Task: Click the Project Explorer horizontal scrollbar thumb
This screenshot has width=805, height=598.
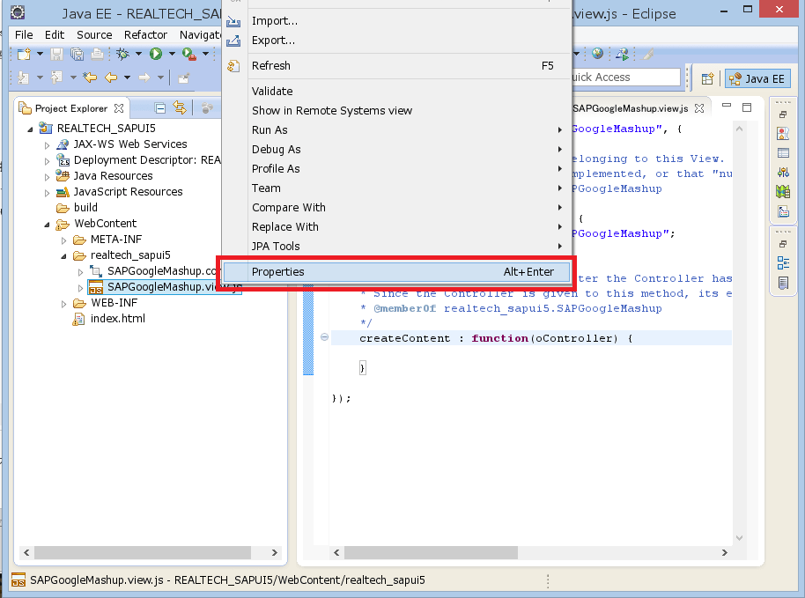Action: [142, 552]
